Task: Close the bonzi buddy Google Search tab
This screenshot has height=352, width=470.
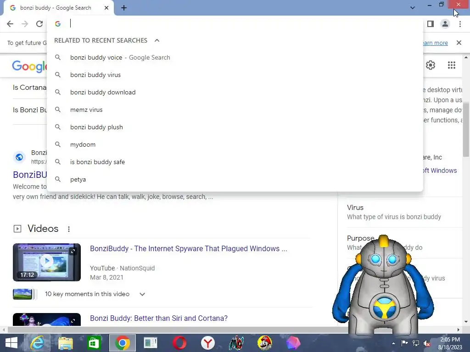Action: click(x=106, y=8)
